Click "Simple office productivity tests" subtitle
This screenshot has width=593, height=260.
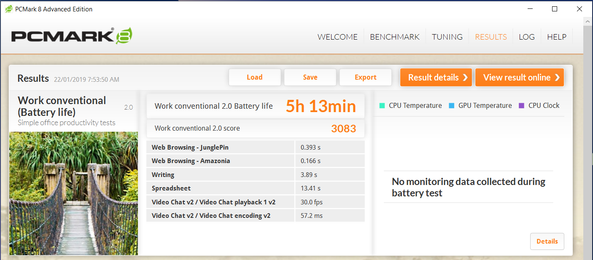click(x=67, y=123)
